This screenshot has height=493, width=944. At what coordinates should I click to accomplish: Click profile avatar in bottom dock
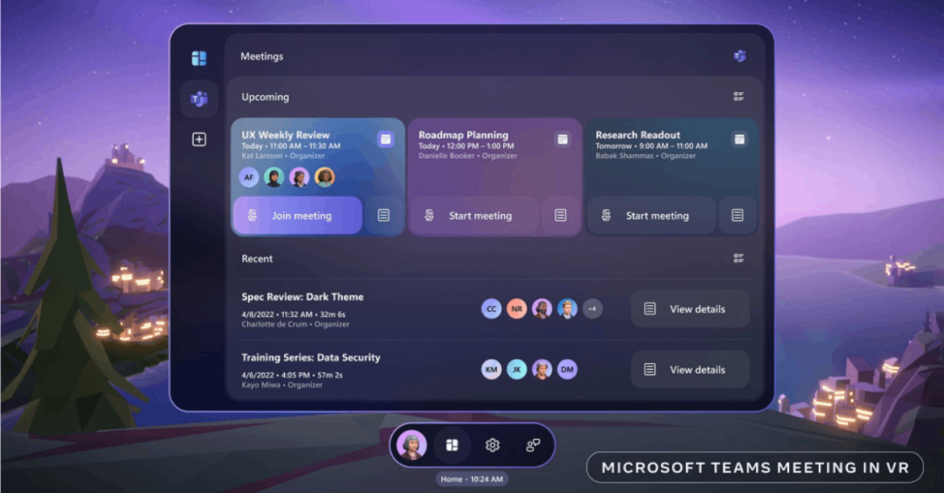click(412, 445)
